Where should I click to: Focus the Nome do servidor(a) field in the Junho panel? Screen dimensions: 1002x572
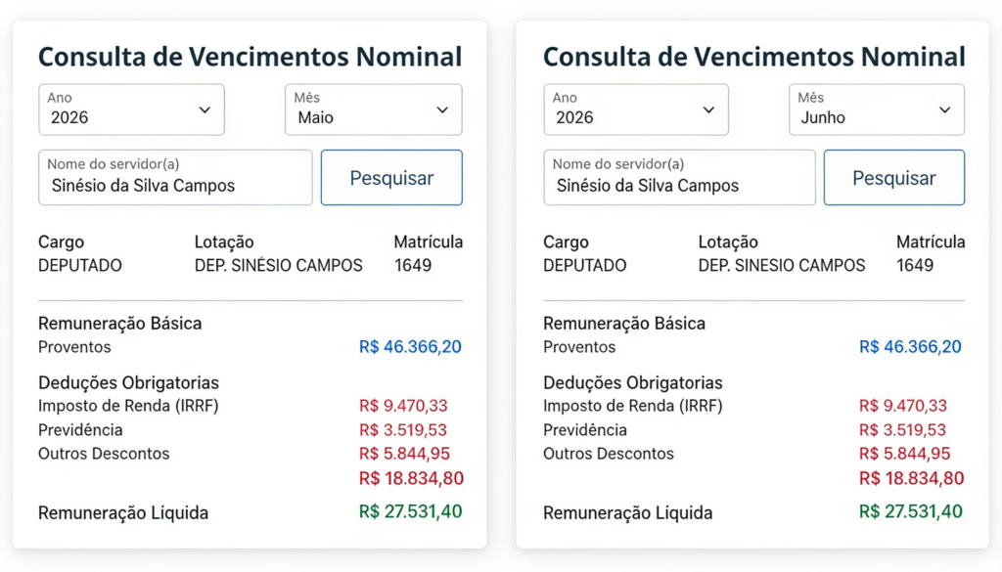pyautogui.click(x=679, y=178)
